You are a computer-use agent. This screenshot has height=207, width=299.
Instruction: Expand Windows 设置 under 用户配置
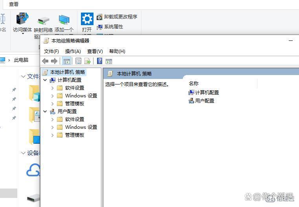click(x=52, y=127)
